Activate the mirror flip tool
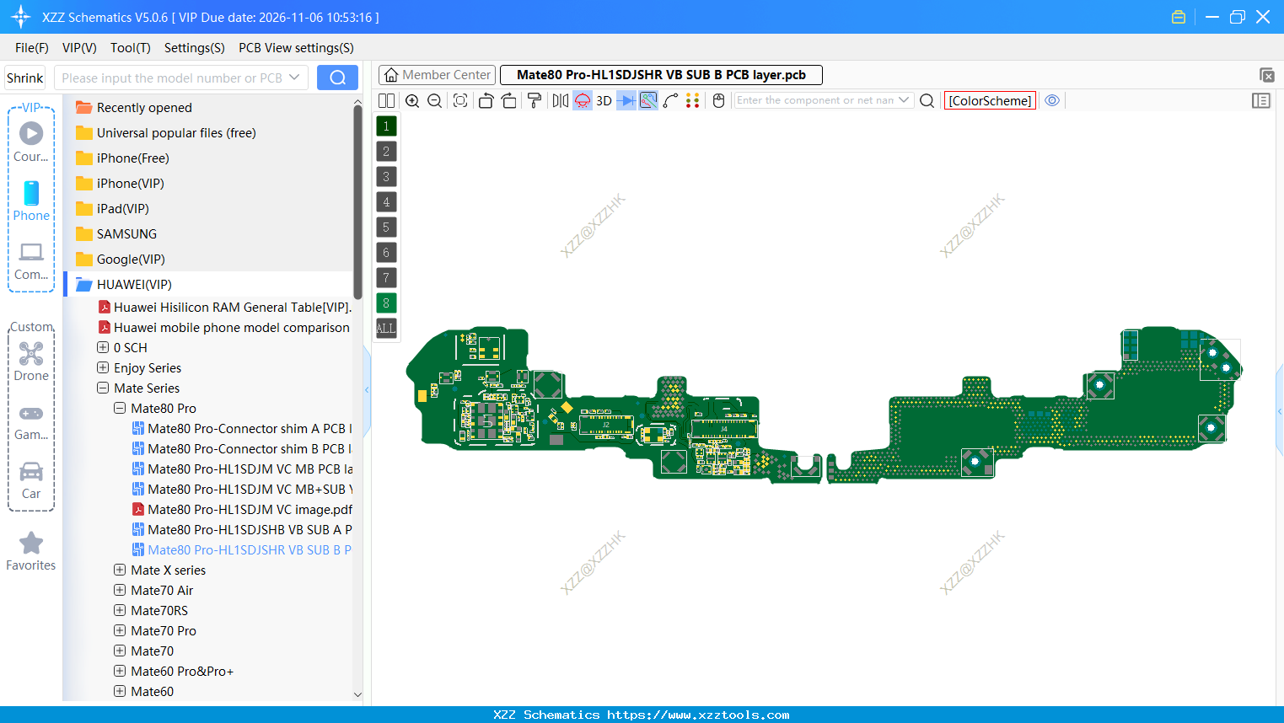1284x723 pixels. [x=559, y=100]
